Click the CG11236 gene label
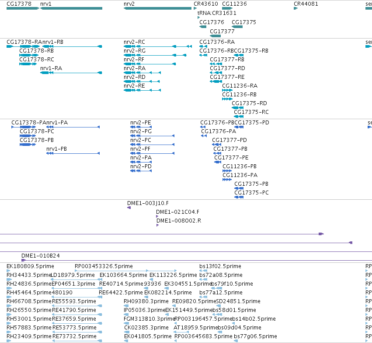Viewport: 372px width, 343px height. (x=234, y=4)
